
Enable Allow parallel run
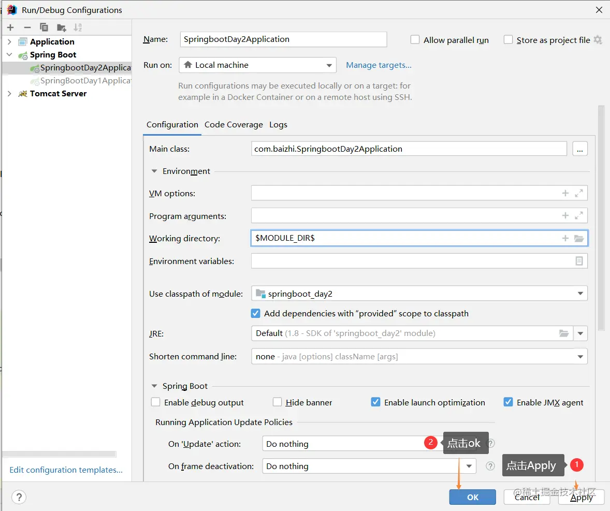(x=415, y=40)
